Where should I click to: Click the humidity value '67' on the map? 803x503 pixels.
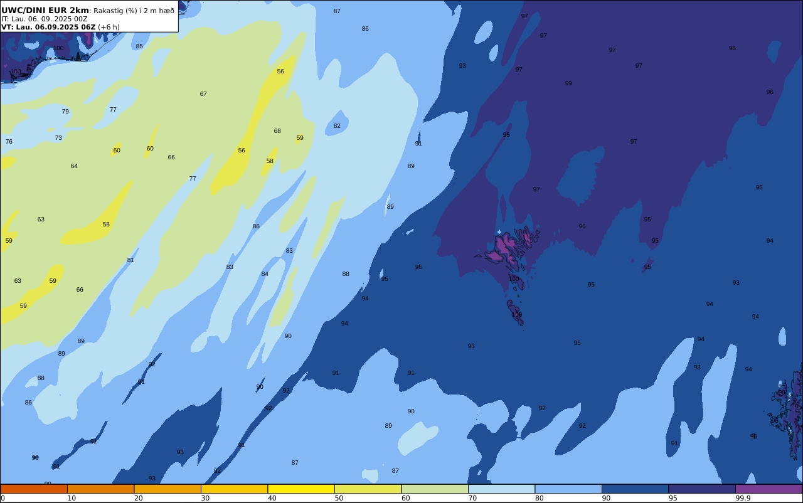(203, 94)
